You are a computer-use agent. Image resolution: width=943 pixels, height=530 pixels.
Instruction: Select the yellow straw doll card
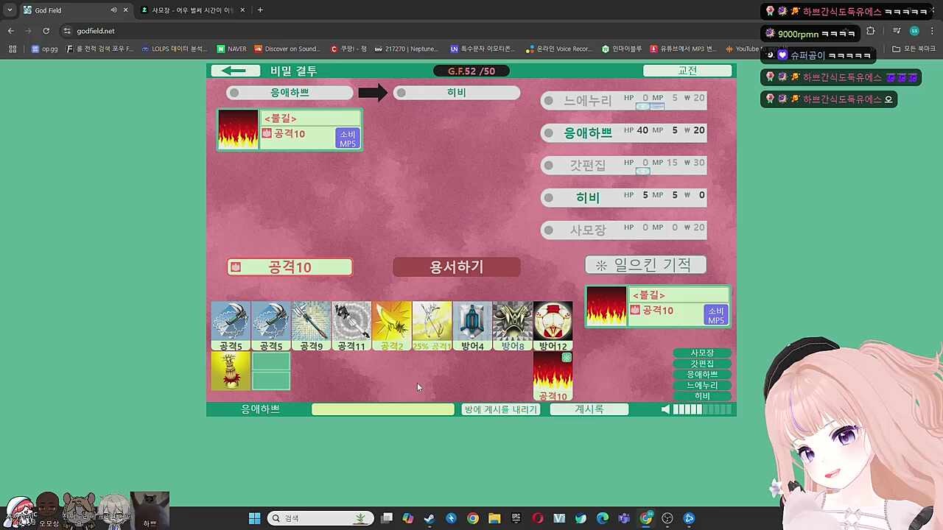click(231, 370)
